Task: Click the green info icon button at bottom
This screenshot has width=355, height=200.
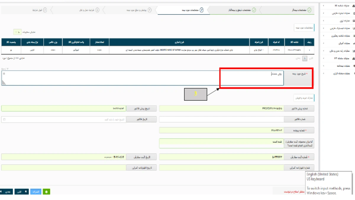Action: [x=46, y=192]
